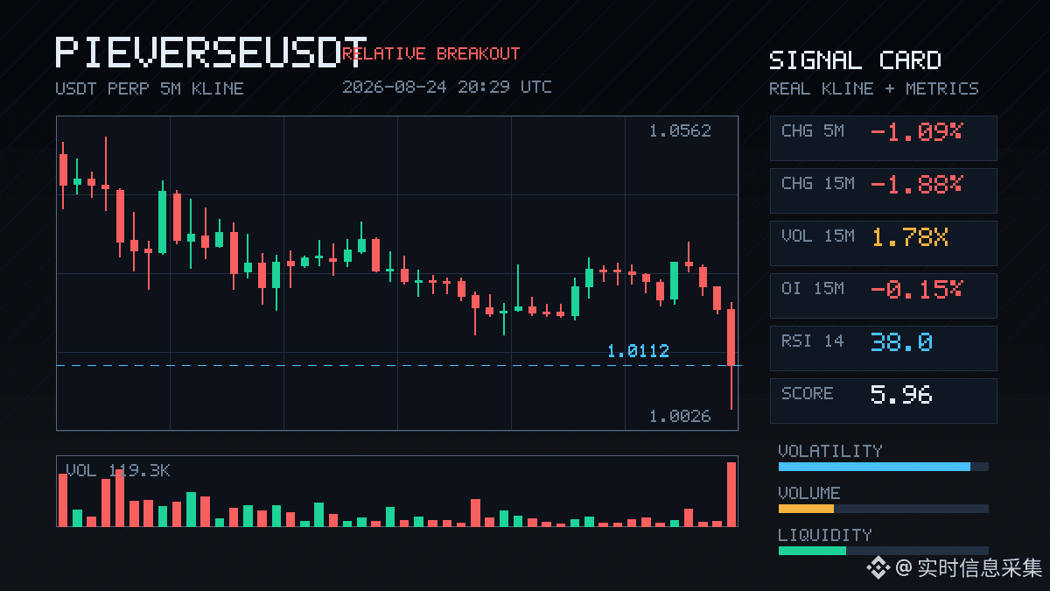Click the REAL KLINE + METRICS subtitle

click(x=874, y=88)
